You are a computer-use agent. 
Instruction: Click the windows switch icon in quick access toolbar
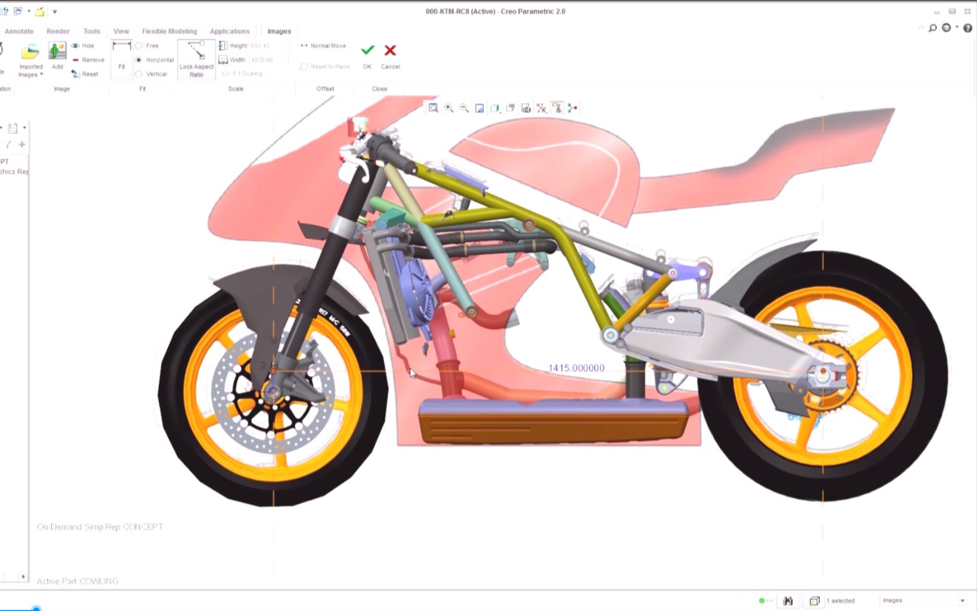tap(17, 12)
